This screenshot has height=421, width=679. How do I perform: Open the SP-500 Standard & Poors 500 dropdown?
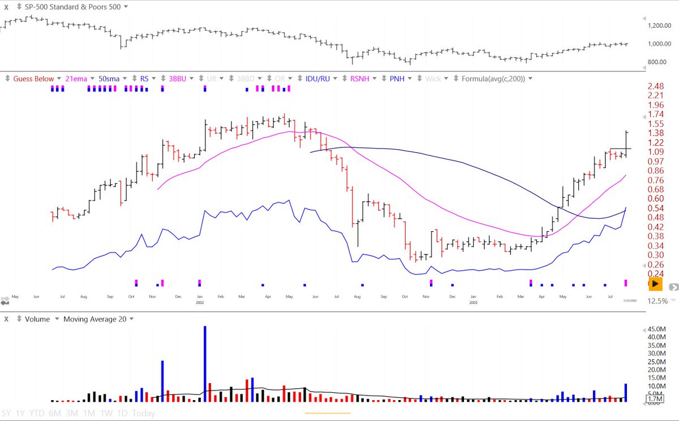coord(126,6)
